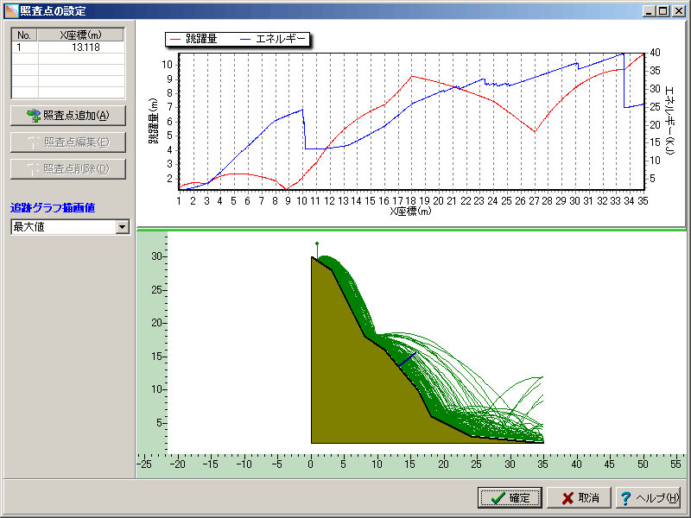Click the X座標(m) axis title under the chart
The image size is (691, 518).
[411, 212]
